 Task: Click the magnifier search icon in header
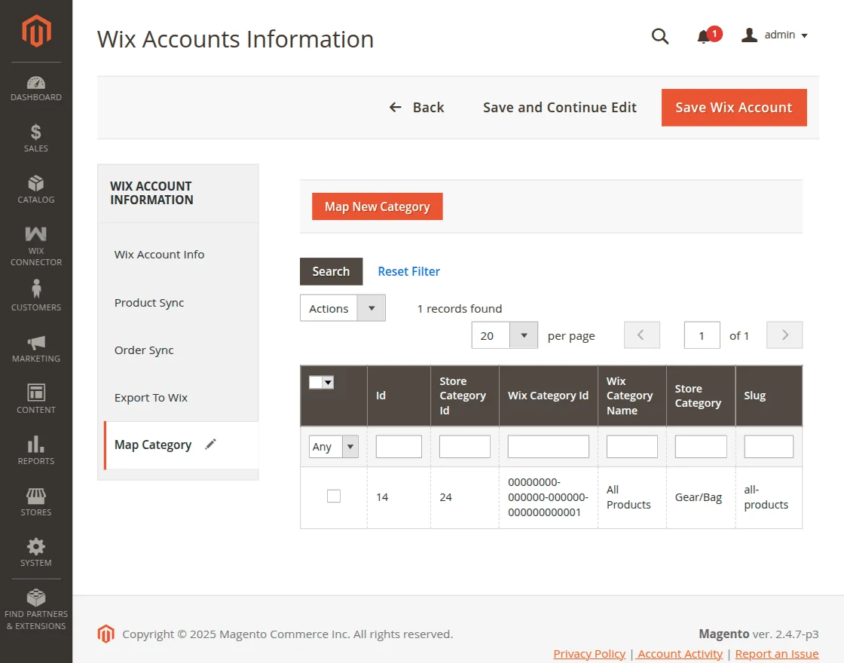660,36
